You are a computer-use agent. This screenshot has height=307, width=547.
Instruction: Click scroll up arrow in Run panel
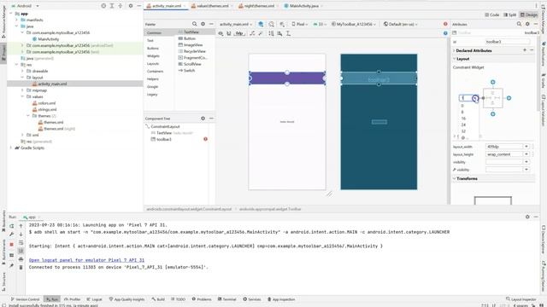click(21, 226)
